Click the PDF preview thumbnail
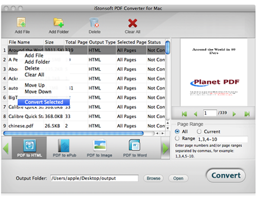This screenshot has width=257, height=197. tap(214, 72)
